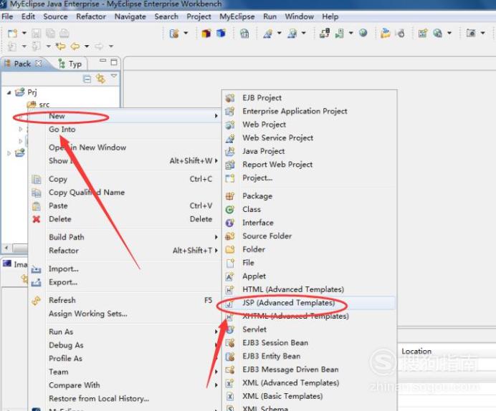
Task: Click the yellow Back navigation arrow
Action: pos(75,47)
